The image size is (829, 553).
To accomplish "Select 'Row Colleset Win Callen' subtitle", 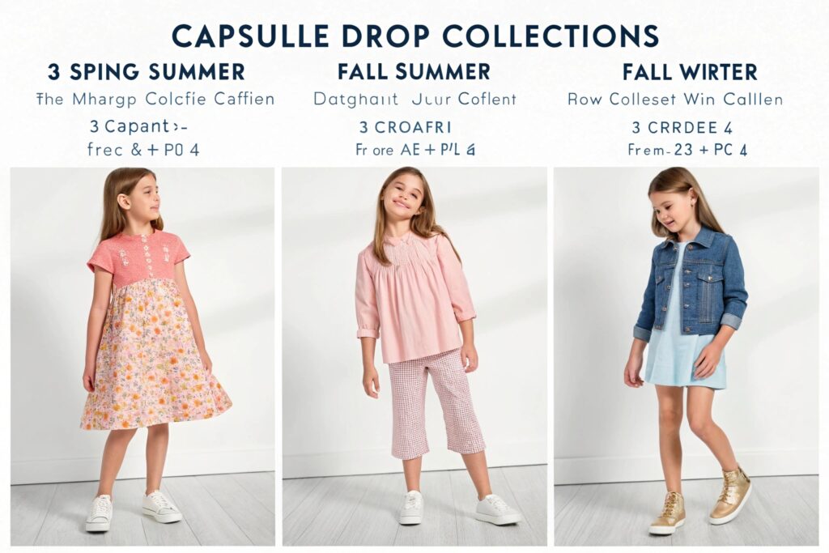I will (675, 100).
